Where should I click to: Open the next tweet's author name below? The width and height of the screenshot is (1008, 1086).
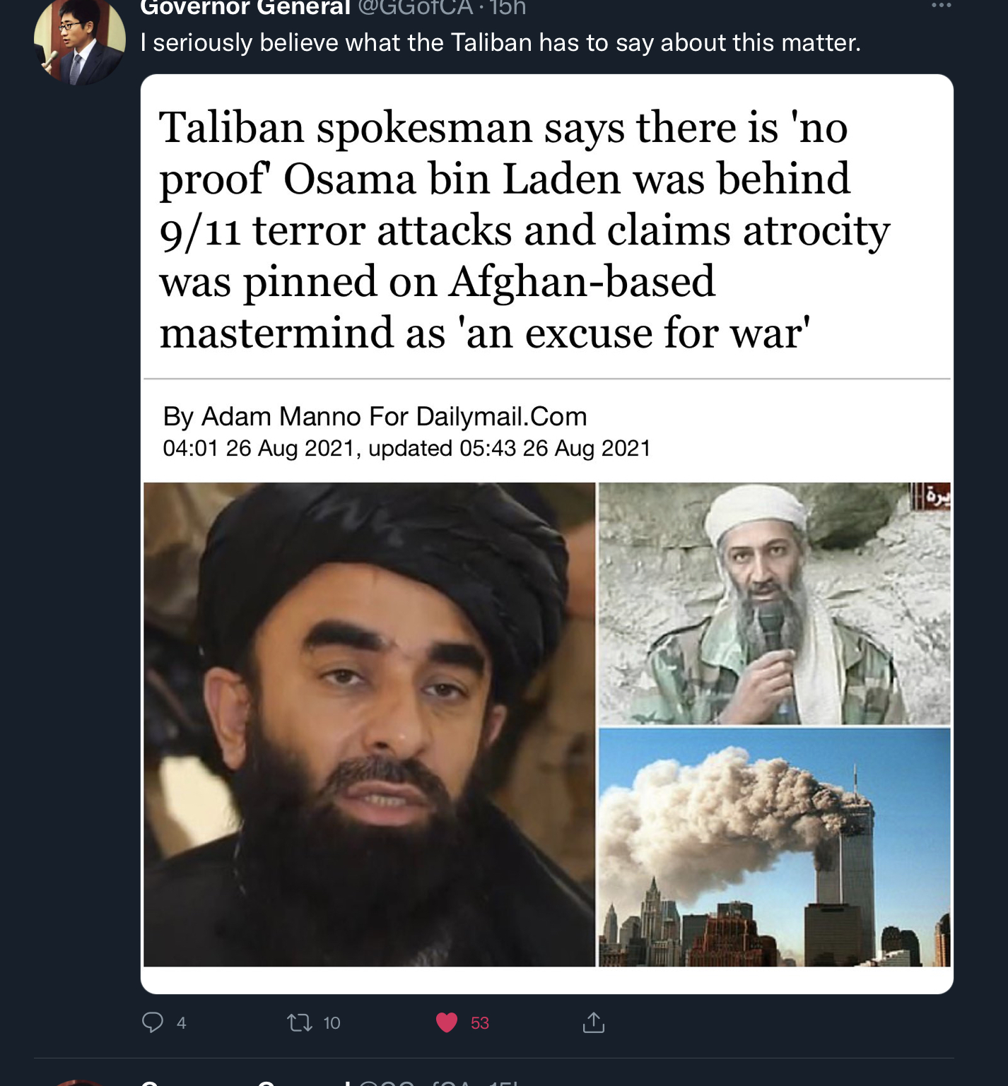click(x=245, y=1082)
